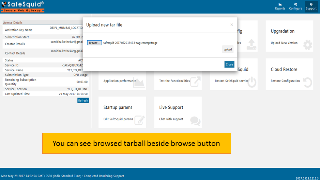Viewport: 320px width, 180px height.
Task: Click the Application performance chart icon
Action: [139, 82]
